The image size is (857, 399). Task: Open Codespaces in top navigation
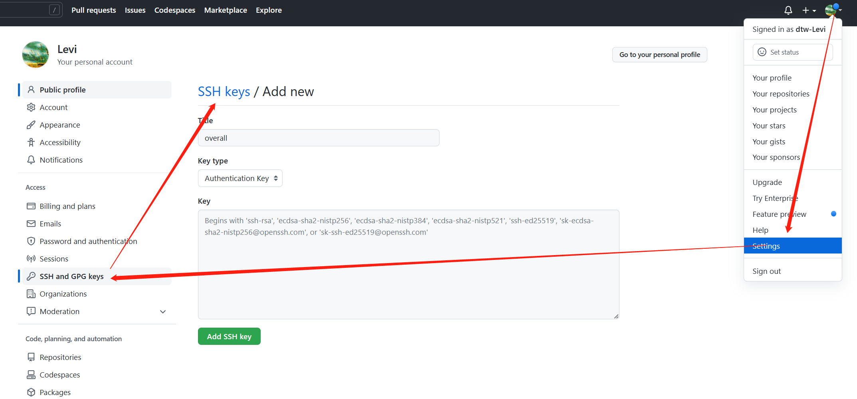[175, 10]
